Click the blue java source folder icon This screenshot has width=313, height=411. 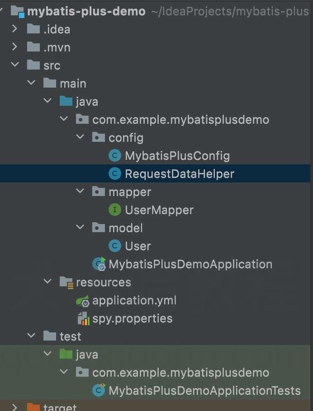pyautogui.click(x=66, y=102)
